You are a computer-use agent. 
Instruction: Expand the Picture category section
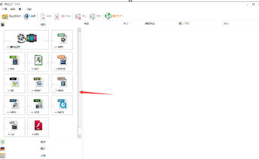click(41, 149)
